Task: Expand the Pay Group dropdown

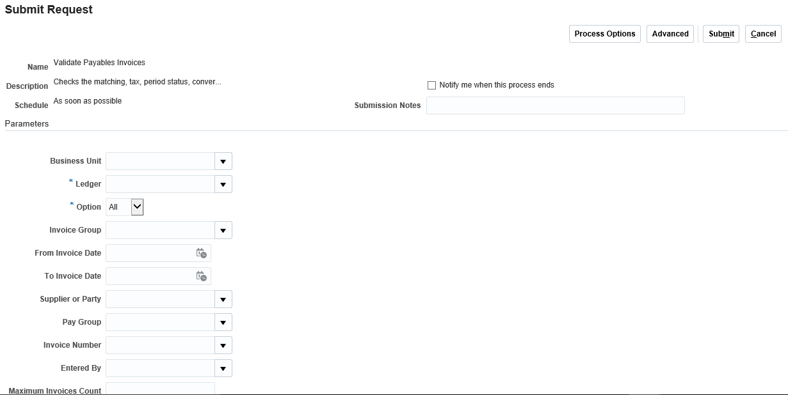Action: (223, 321)
